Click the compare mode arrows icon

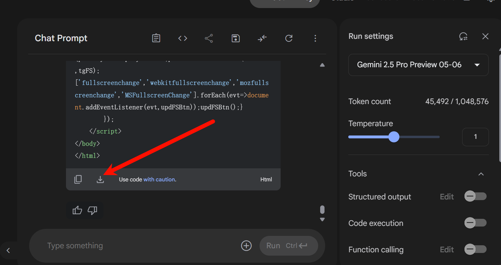[262, 38]
